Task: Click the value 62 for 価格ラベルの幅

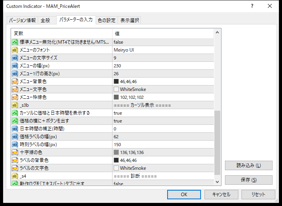Action: click(x=116, y=137)
